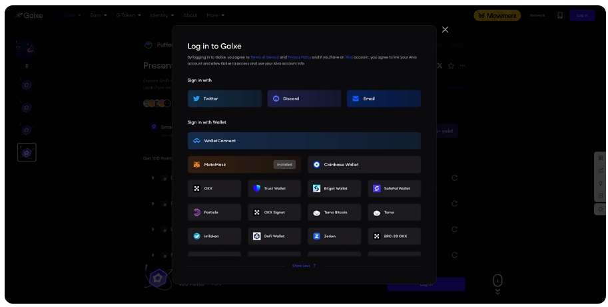Select OKX Signet wallet
This screenshot has width=608, height=307.
click(x=274, y=213)
